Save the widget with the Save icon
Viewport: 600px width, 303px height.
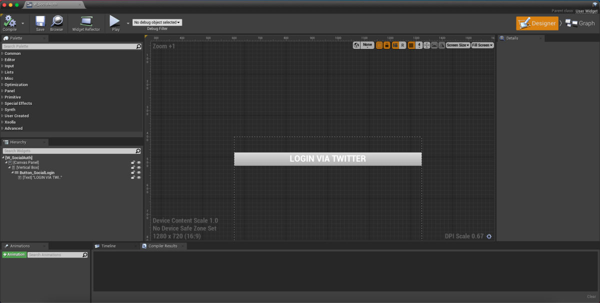(x=40, y=21)
